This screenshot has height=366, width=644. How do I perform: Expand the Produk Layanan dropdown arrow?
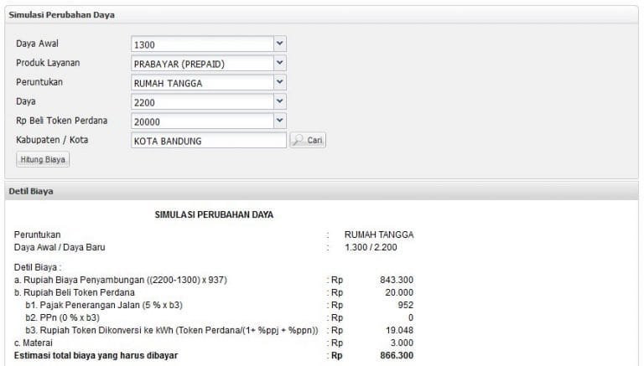click(280, 63)
